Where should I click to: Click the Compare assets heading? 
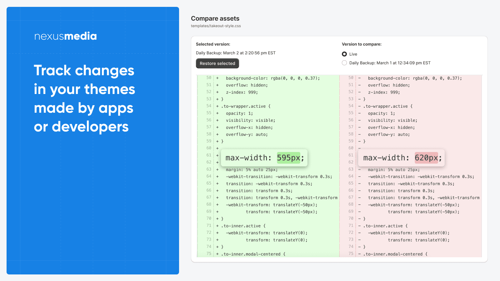click(215, 18)
